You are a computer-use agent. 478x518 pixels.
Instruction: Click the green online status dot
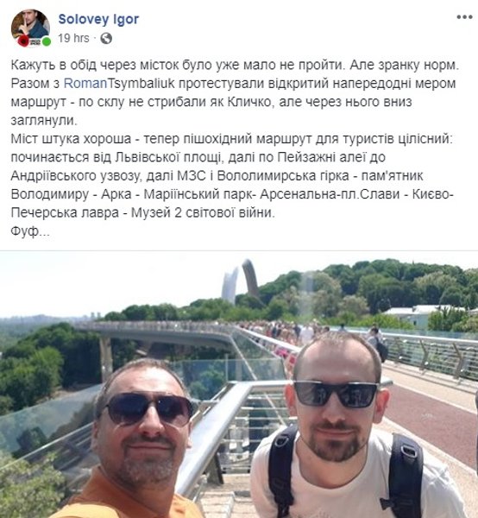pos(47,42)
